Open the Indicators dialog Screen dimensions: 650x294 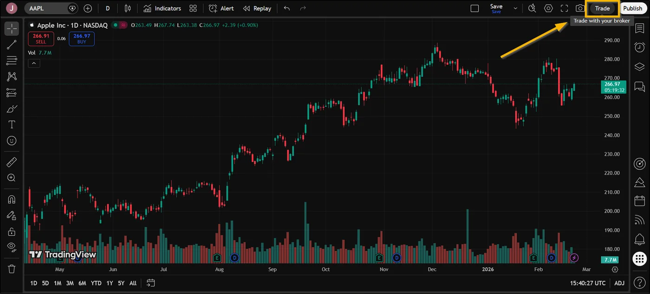(x=162, y=8)
